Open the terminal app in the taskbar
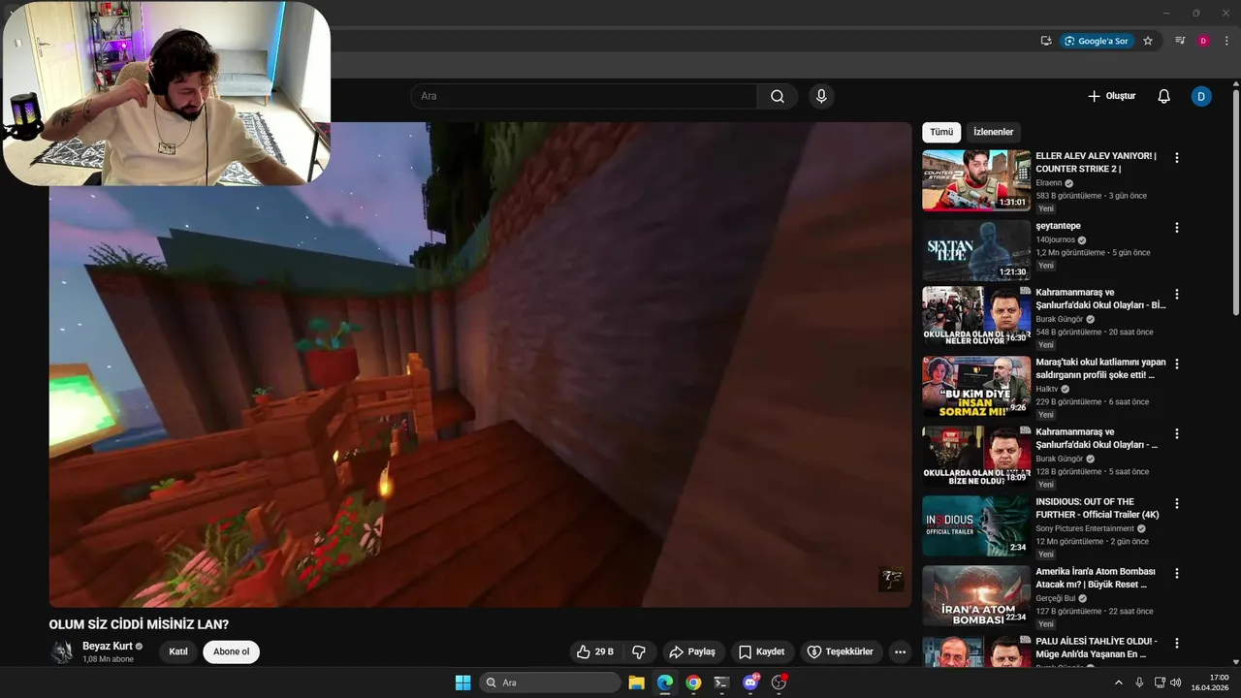Image resolution: width=1241 pixels, height=698 pixels. (721, 682)
